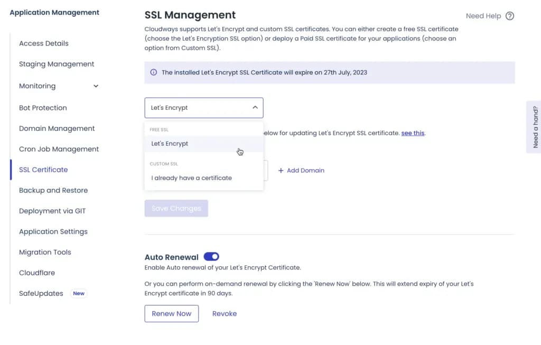Open the 'Need a hand?' side tab

point(535,127)
